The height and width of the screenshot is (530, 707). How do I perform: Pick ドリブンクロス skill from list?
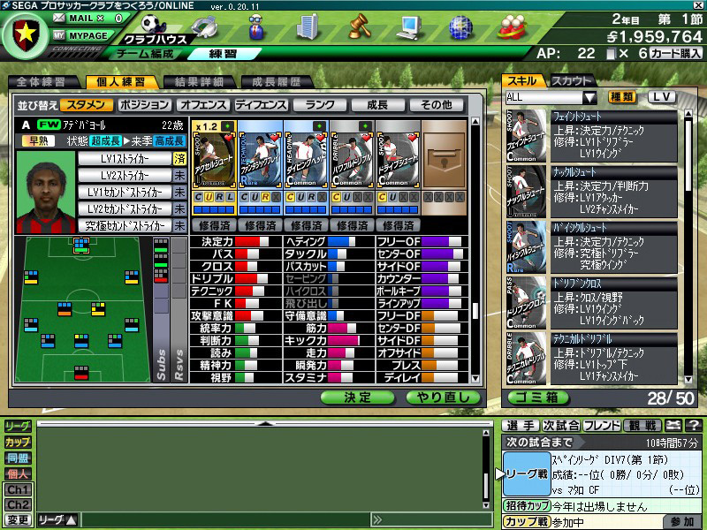(x=591, y=303)
